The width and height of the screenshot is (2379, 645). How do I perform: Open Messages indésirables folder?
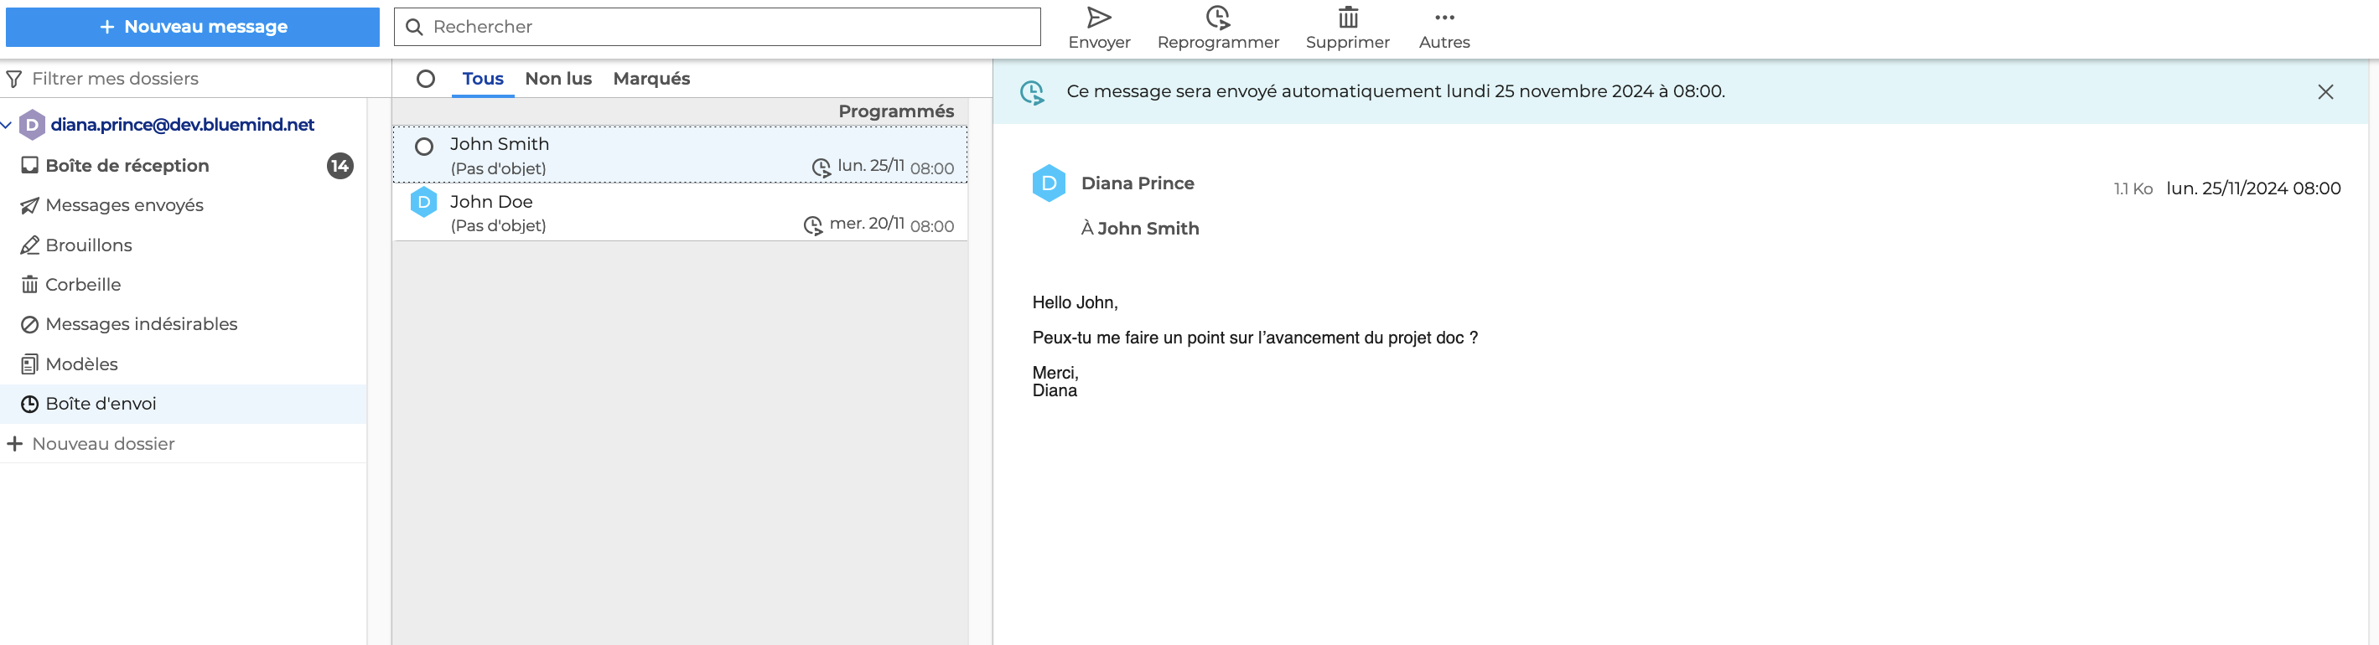click(x=140, y=324)
